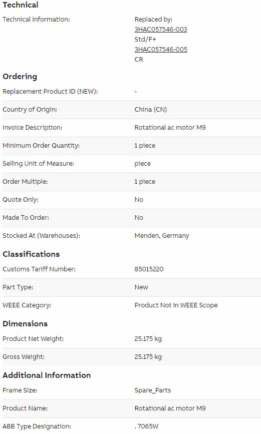Open the 3HAC057546-005 replacement link
Viewport: 261px width, 434px height.
point(161,49)
